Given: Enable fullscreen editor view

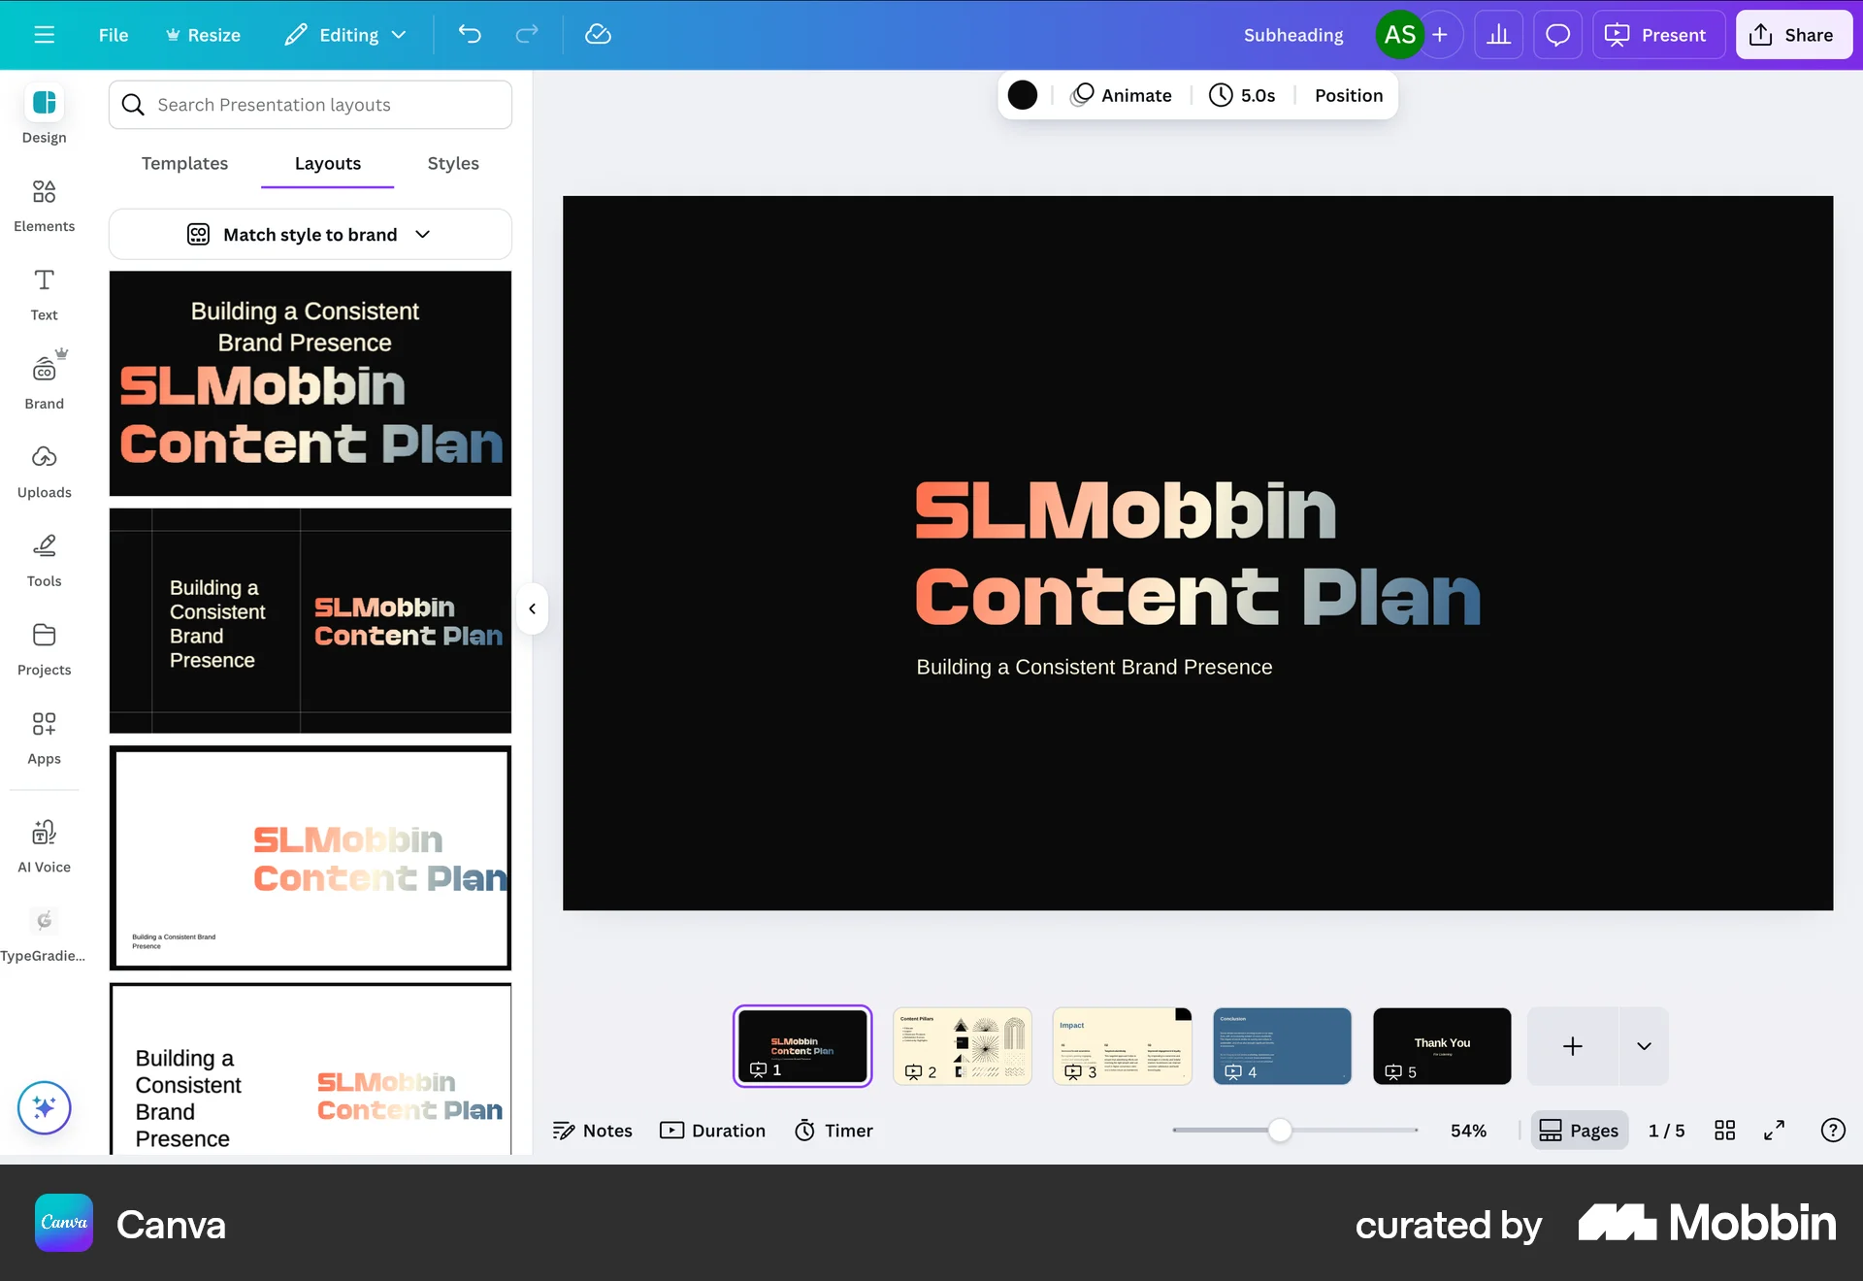Looking at the screenshot, I should coord(1775,1130).
